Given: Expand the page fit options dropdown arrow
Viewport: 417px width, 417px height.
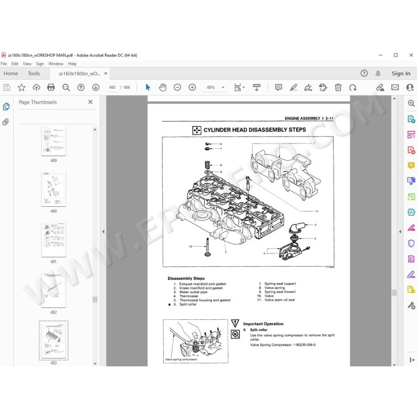Looking at the screenshot, I should point(244,88).
